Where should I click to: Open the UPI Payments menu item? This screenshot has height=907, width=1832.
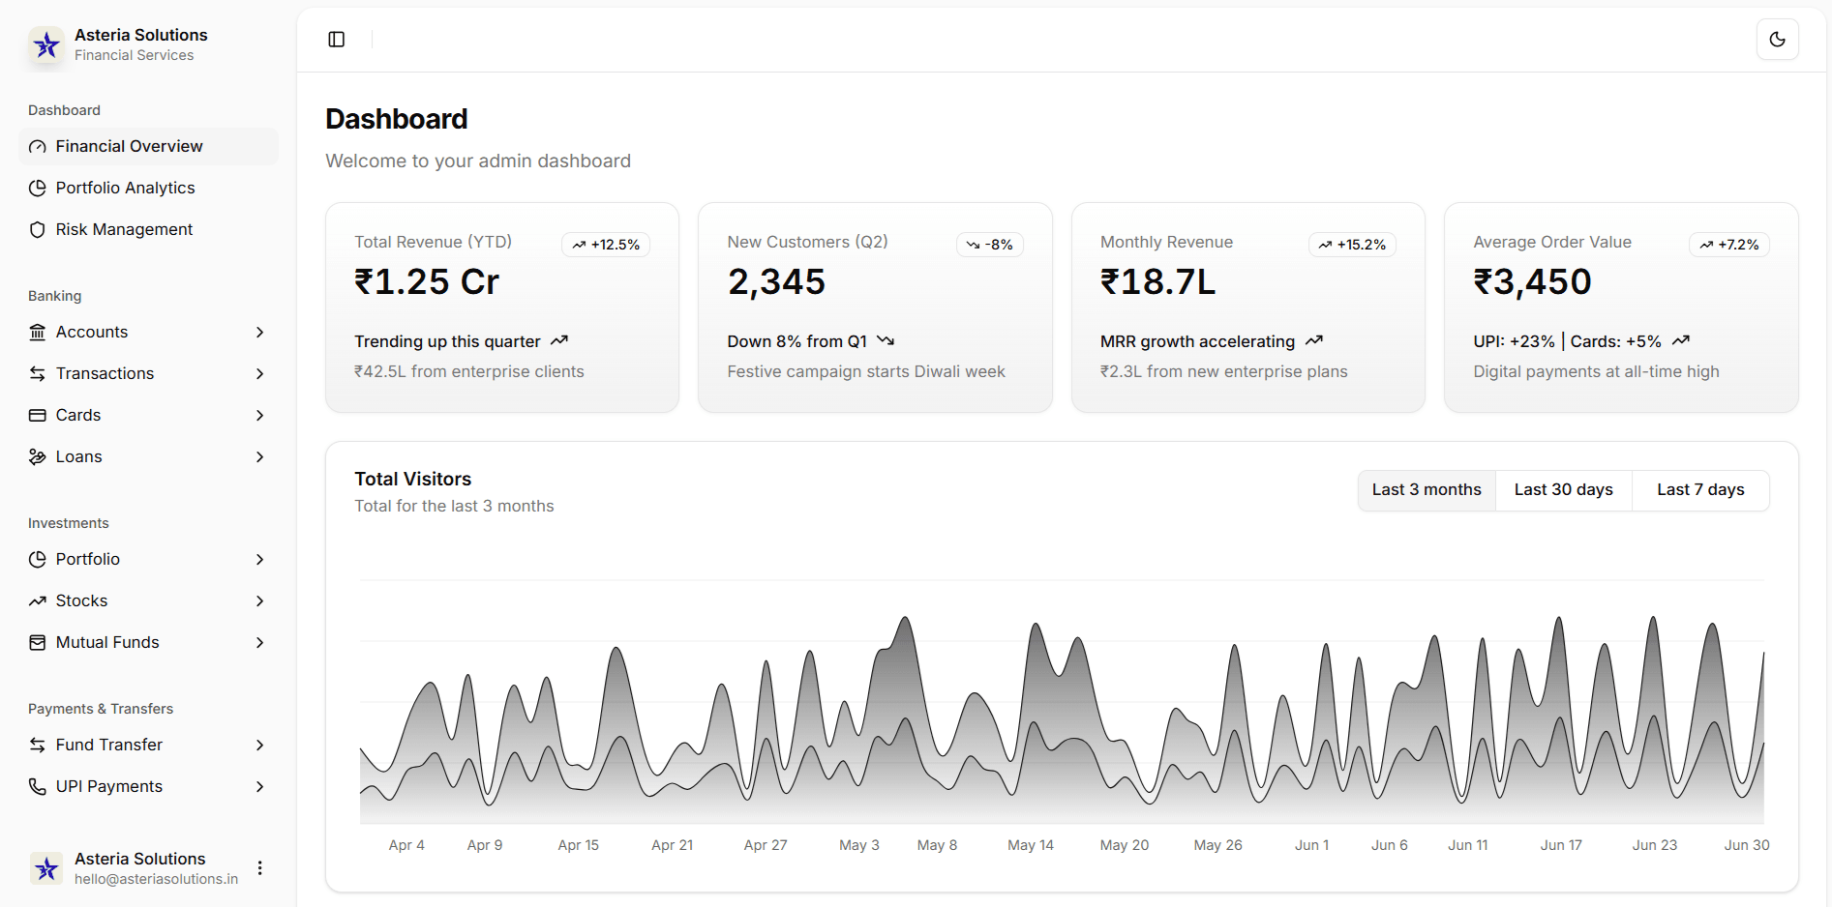tap(148, 787)
